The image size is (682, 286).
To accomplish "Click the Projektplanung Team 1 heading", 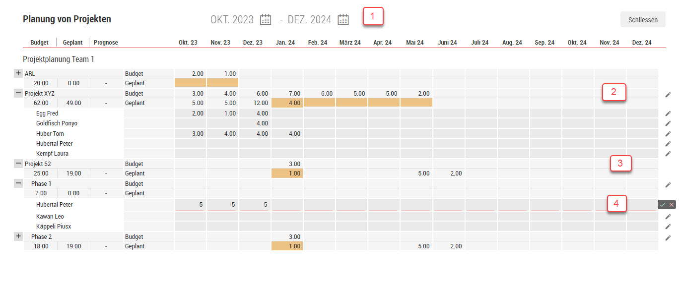I will pos(59,59).
